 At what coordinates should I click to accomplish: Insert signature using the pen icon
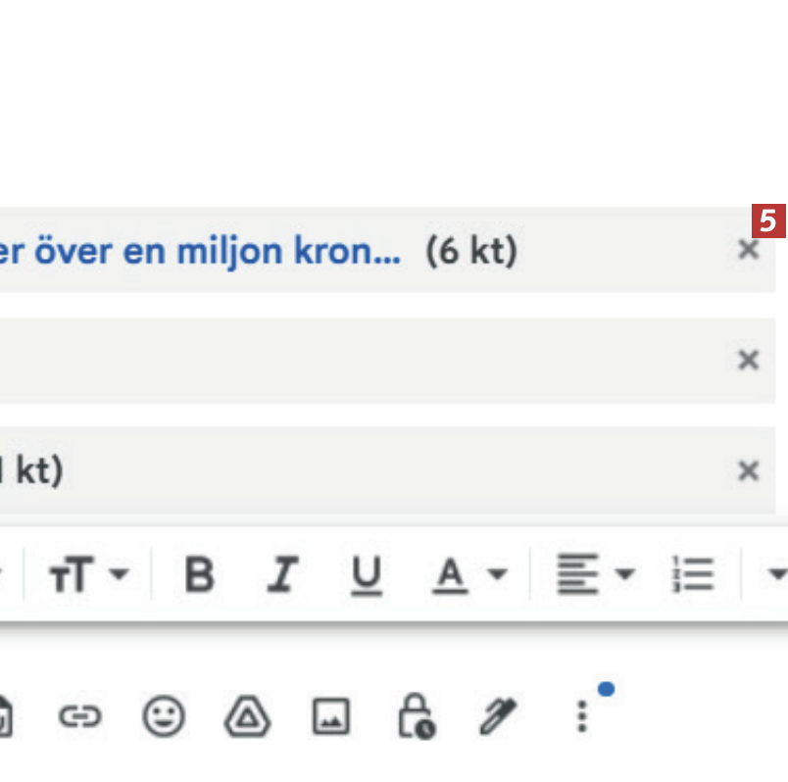(499, 718)
